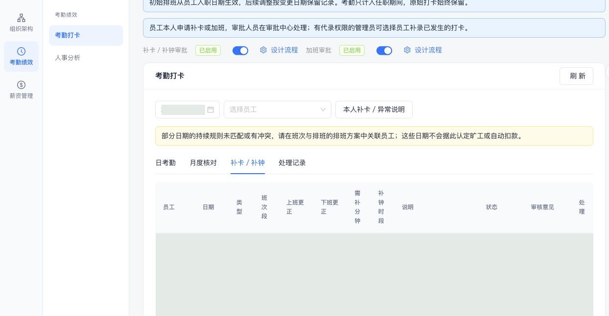Click the 已启用 tag next to 补卡/补钟审批

coord(208,50)
